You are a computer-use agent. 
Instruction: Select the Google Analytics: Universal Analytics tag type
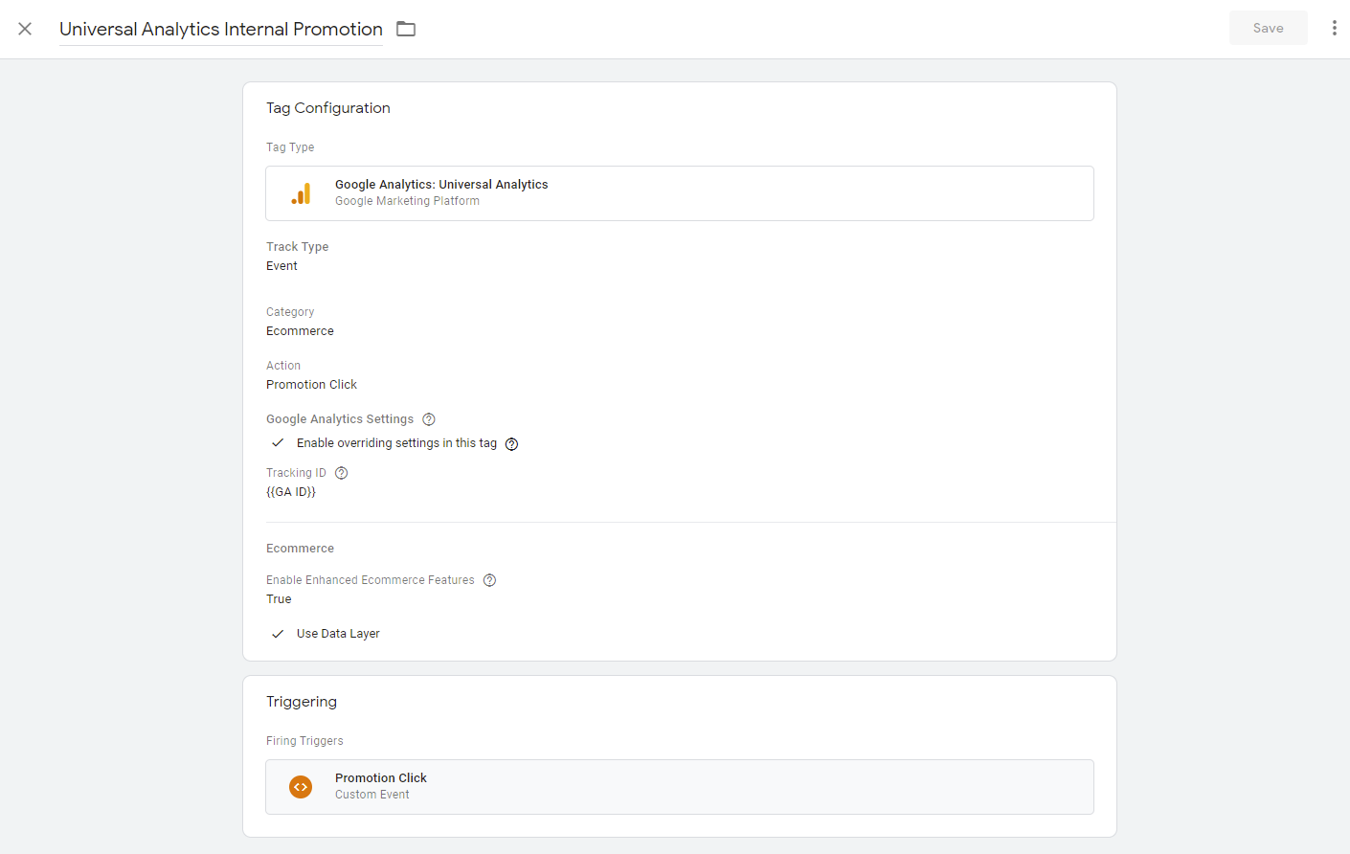[x=679, y=193]
